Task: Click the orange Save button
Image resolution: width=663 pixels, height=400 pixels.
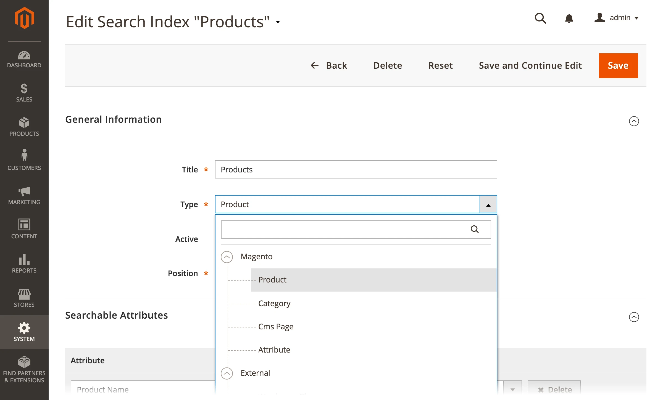Action: 618,66
